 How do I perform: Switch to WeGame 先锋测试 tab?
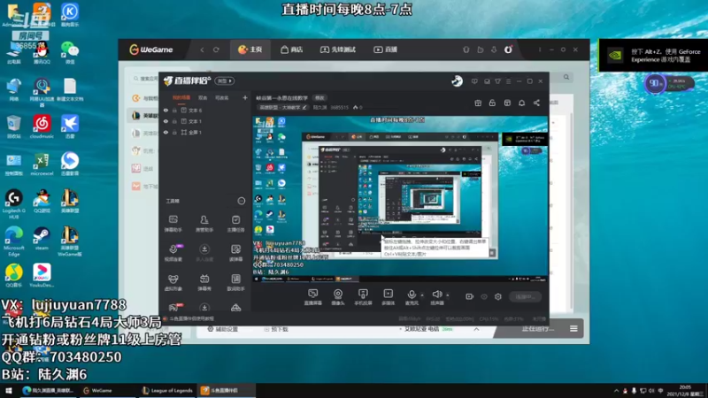[338, 50]
